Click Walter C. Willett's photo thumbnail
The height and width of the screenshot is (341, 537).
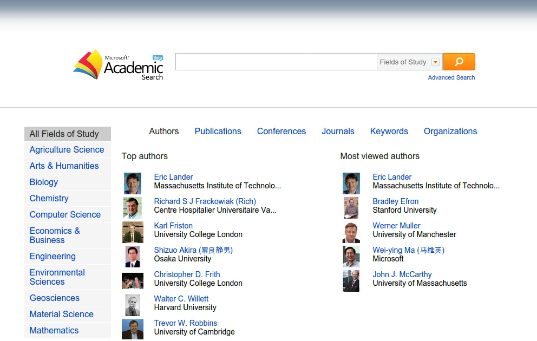click(133, 305)
